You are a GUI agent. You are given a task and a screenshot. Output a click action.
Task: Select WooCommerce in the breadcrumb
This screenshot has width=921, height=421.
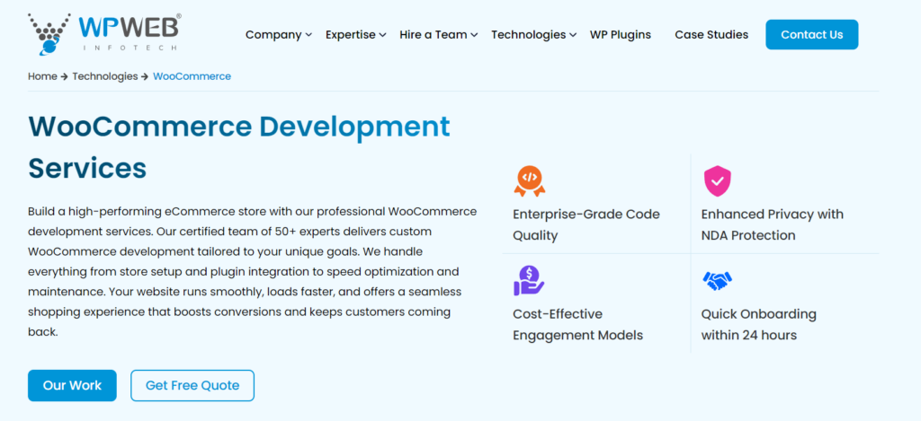[192, 76]
